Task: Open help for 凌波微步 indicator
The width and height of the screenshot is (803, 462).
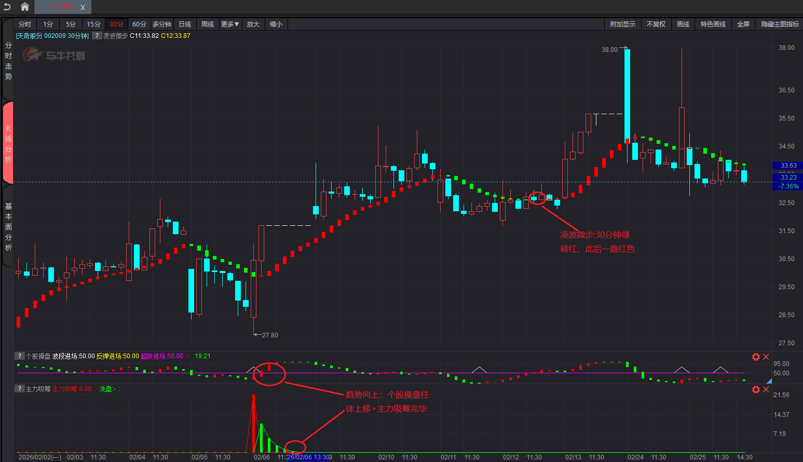Action: click(x=97, y=36)
